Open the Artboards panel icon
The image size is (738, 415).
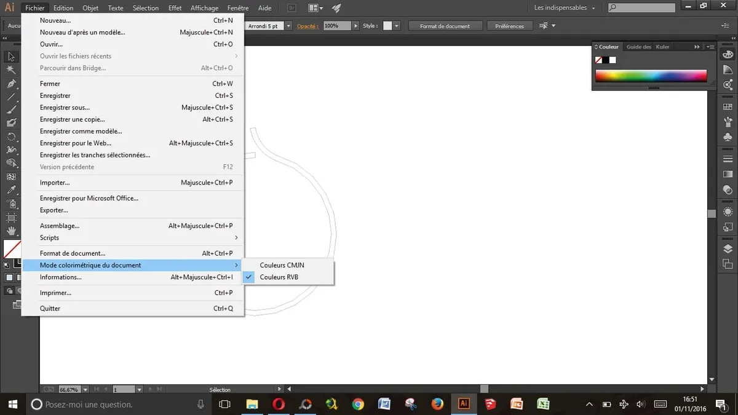pyautogui.click(x=728, y=264)
